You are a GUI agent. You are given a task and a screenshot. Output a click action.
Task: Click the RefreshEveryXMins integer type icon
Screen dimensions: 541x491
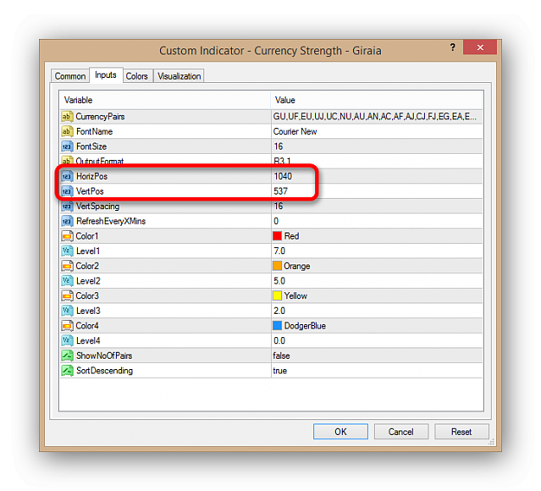[68, 221]
